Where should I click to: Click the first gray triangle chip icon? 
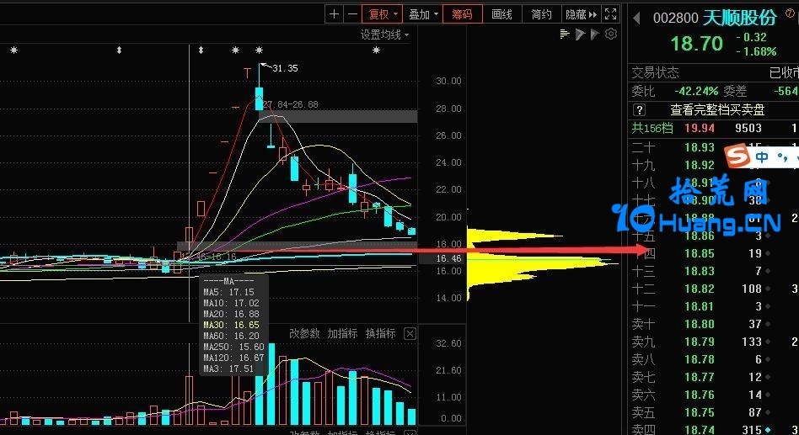coord(579,34)
